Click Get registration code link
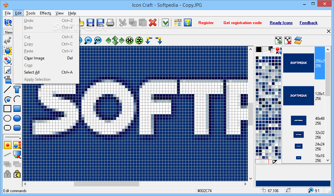 pos(242,23)
